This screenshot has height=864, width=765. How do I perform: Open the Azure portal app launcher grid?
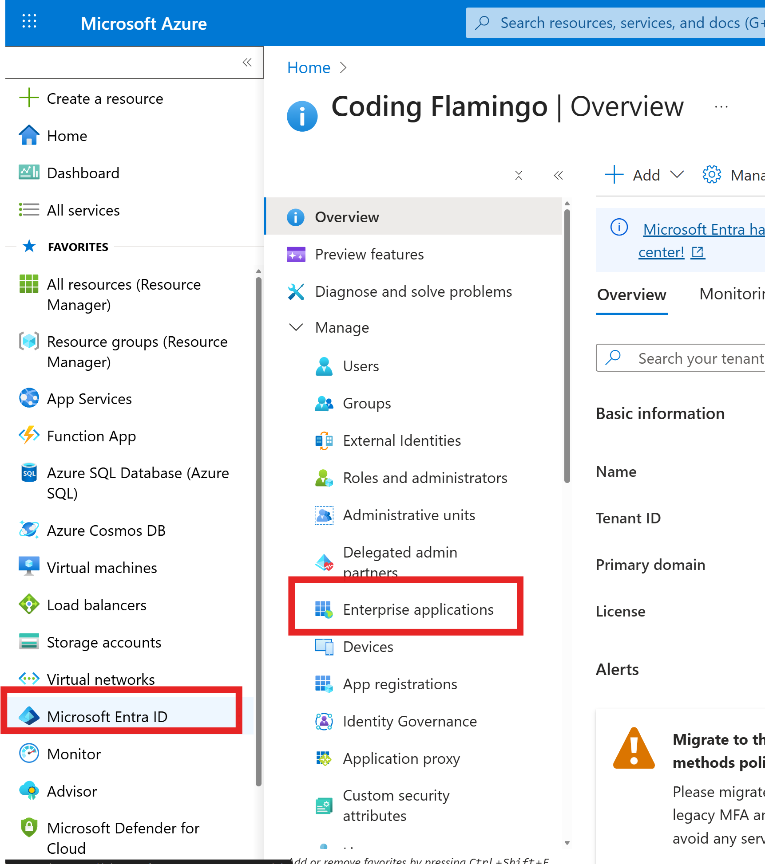tap(29, 22)
